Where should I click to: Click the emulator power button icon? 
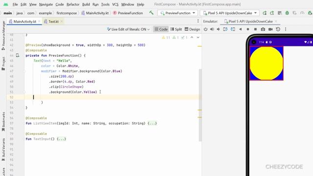[x=205, y=29]
